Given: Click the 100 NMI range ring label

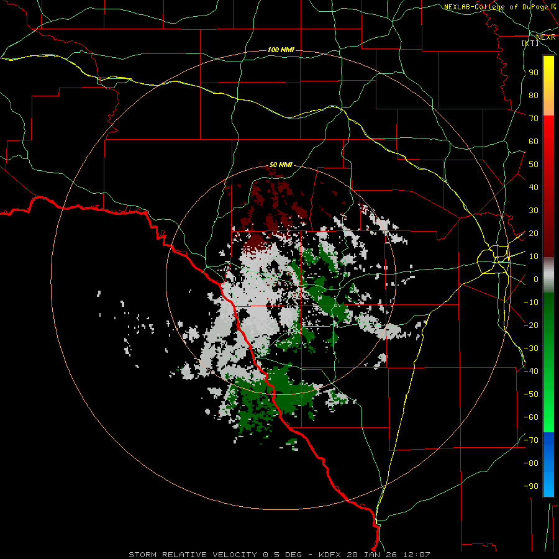Looking at the screenshot, I should (x=281, y=50).
